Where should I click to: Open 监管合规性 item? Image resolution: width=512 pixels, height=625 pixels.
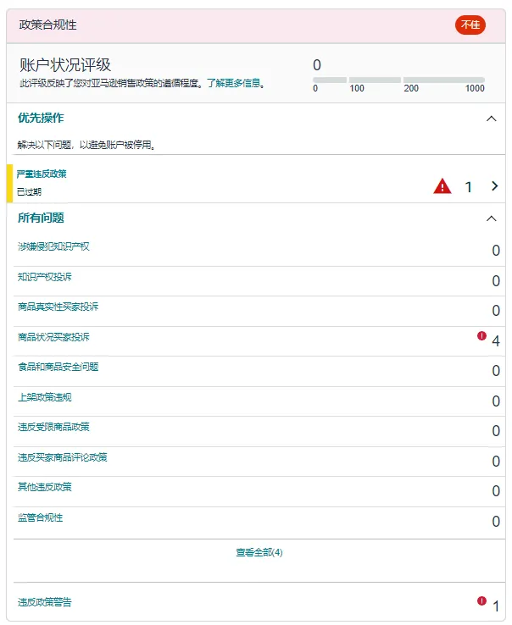40,517
